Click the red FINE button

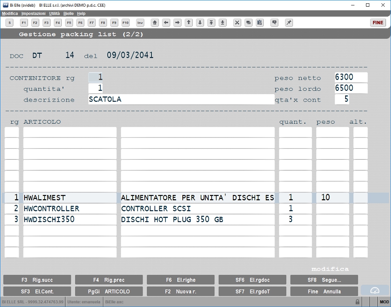pyautogui.click(x=378, y=22)
